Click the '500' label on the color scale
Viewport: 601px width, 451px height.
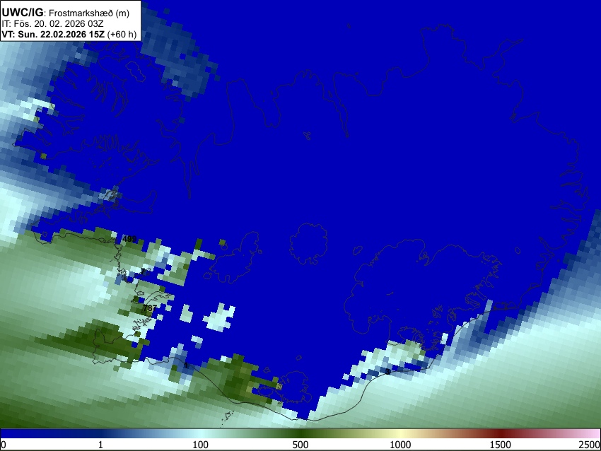pos(300,445)
